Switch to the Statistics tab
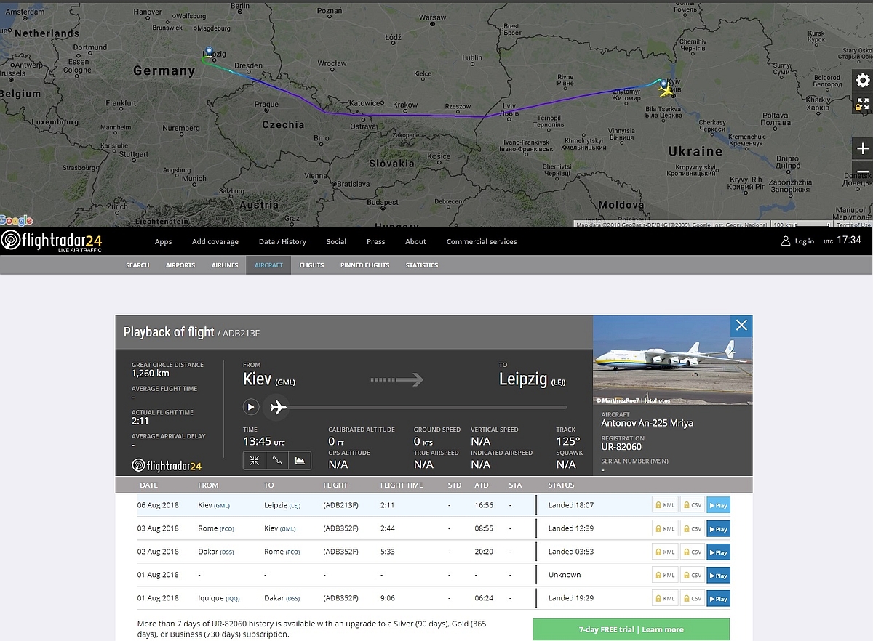 coord(422,265)
